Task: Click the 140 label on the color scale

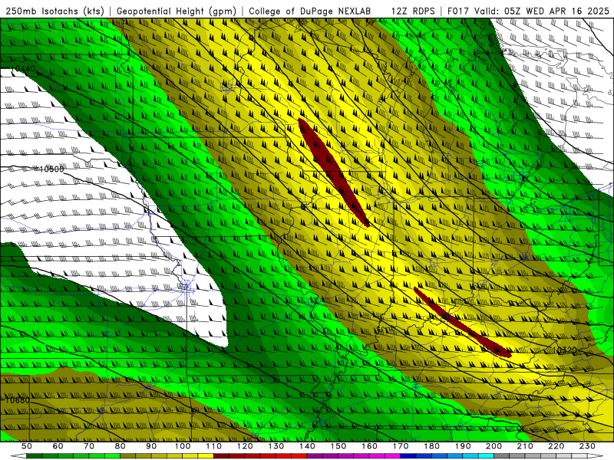Action: tap(307, 446)
